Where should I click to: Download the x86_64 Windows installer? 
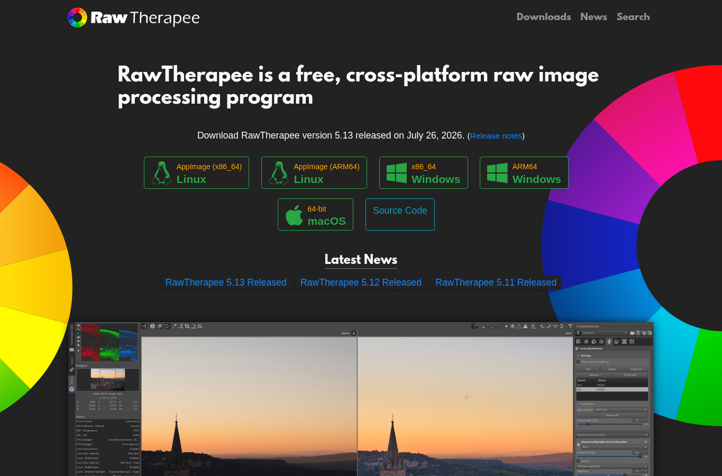tap(424, 173)
